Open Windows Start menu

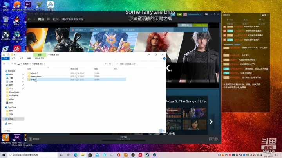point(4,155)
